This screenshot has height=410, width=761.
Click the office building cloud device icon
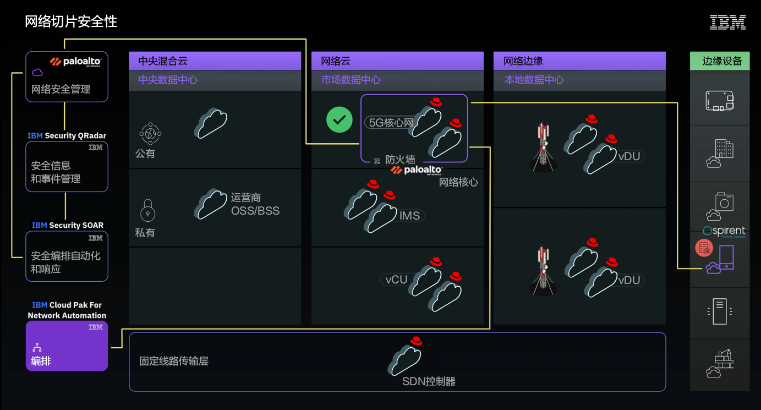click(720, 154)
